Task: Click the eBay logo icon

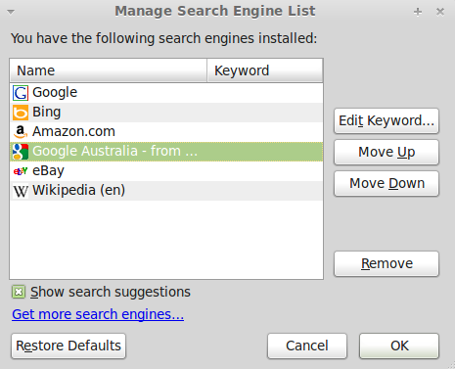Action: tap(21, 171)
